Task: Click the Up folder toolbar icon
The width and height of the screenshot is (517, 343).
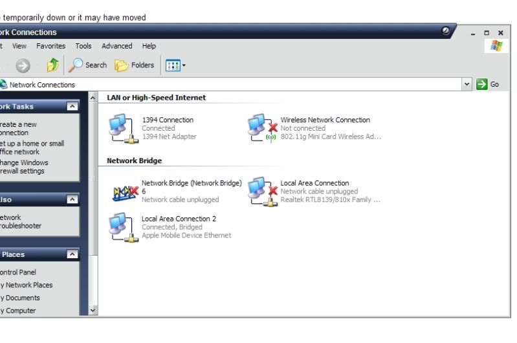Action: tap(53, 65)
